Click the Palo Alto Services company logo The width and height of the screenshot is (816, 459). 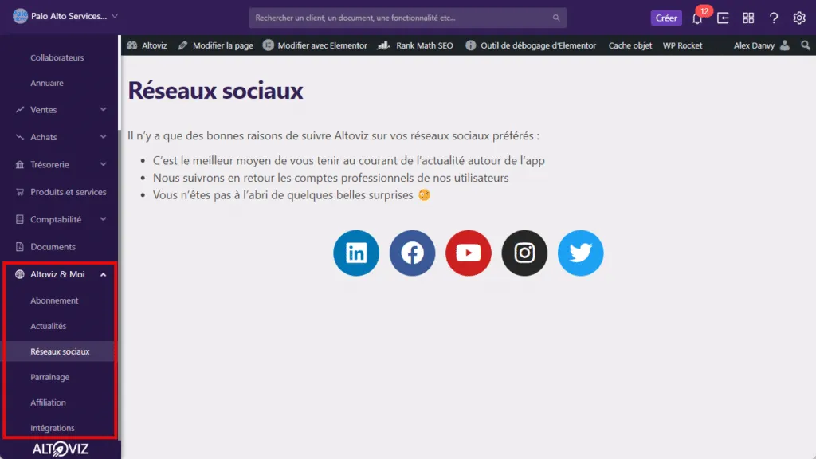point(20,16)
